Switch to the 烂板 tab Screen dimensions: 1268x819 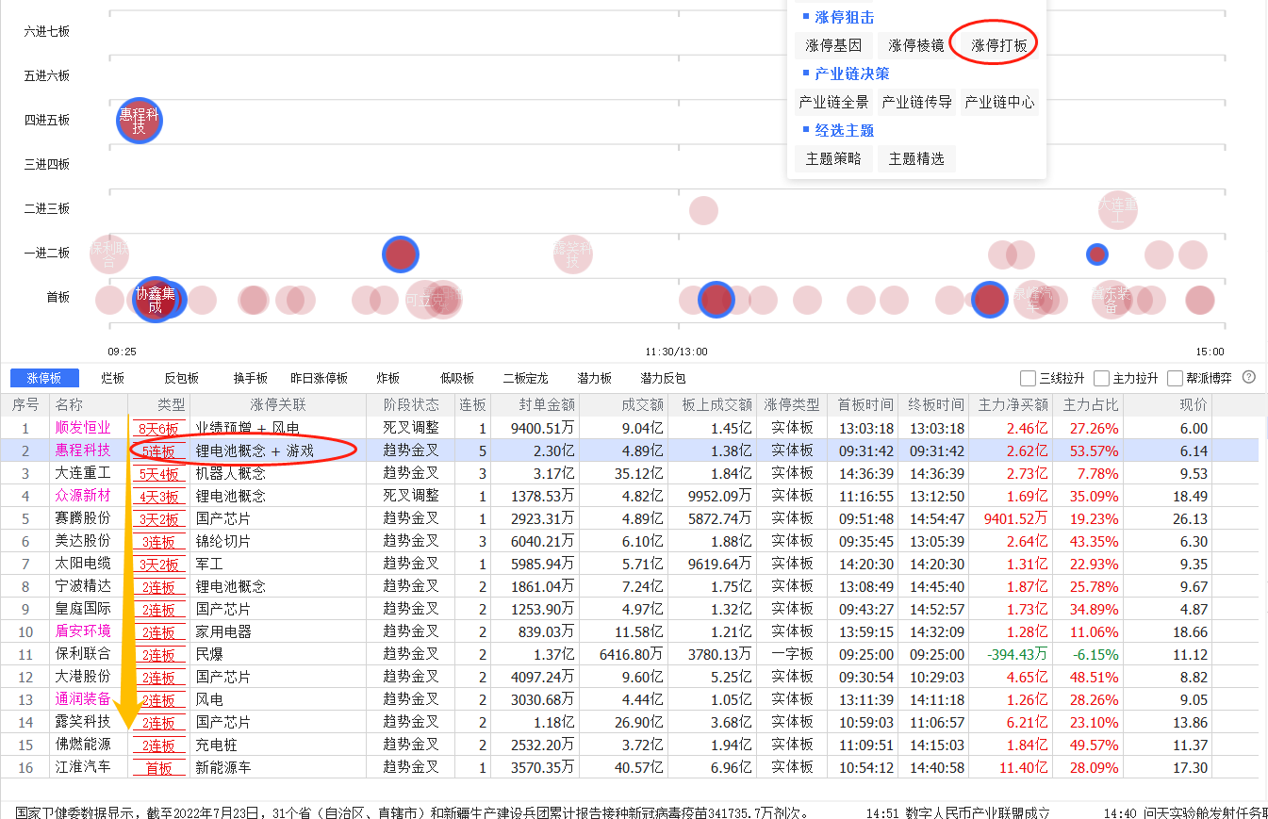click(x=113, y=378)
